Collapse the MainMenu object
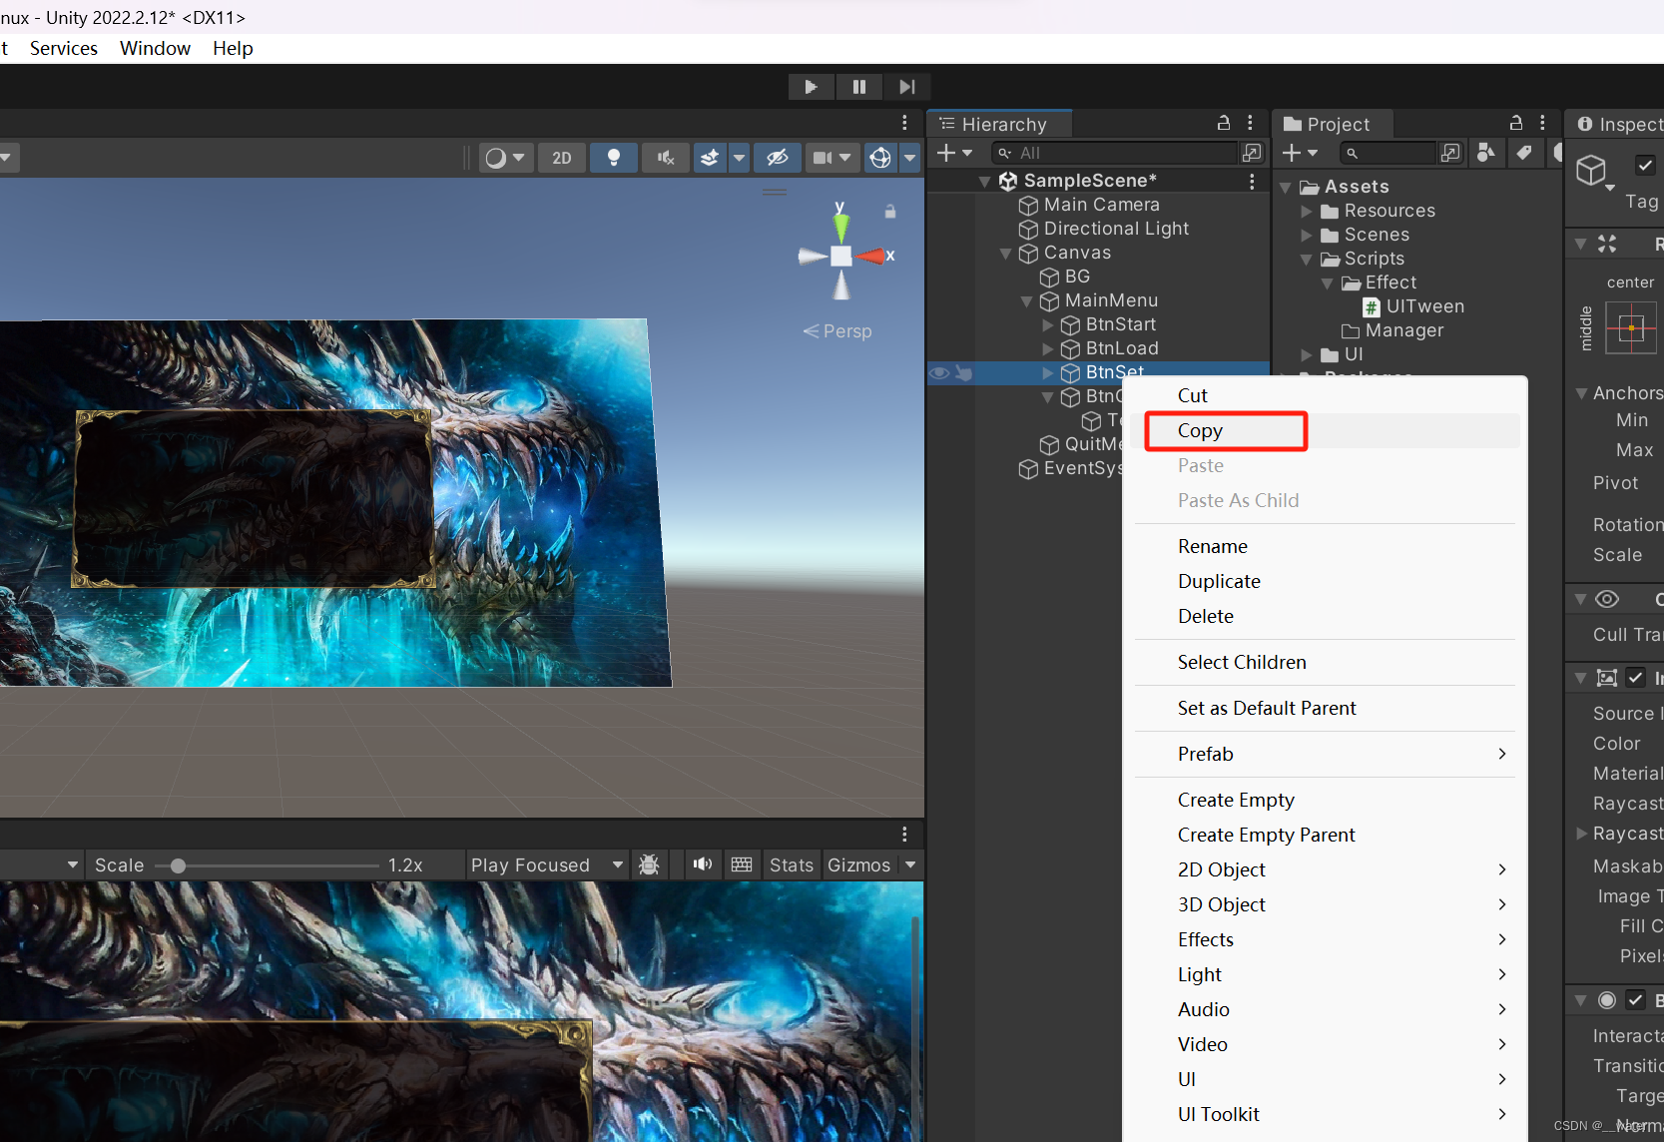Viewport: 1664px width, 1142px height. tap(1026, 301)
